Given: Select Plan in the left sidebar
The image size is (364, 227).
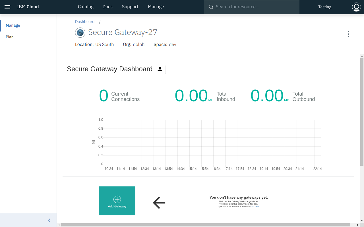Looking at the screenshot, I should pos(10,37).
